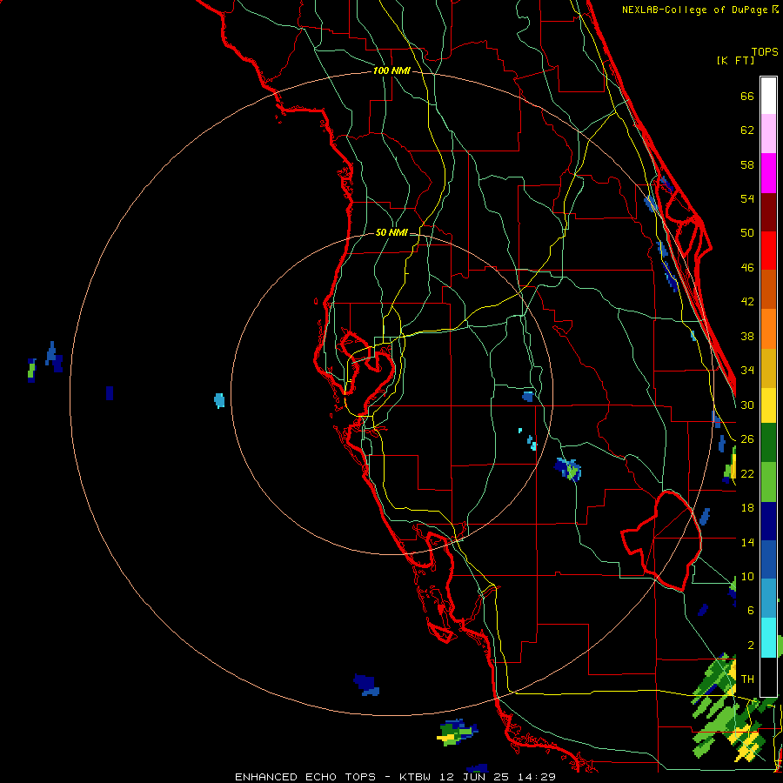Click the KTBW station identifier in the footer

tap(415, 777)
